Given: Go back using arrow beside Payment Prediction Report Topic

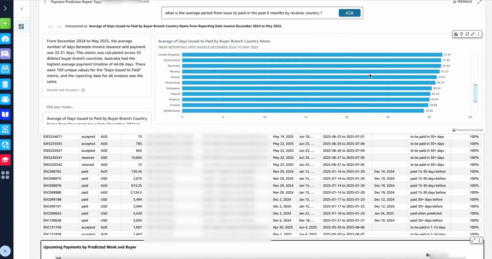Looking at the screenshot, I should [x=45, y=2].
